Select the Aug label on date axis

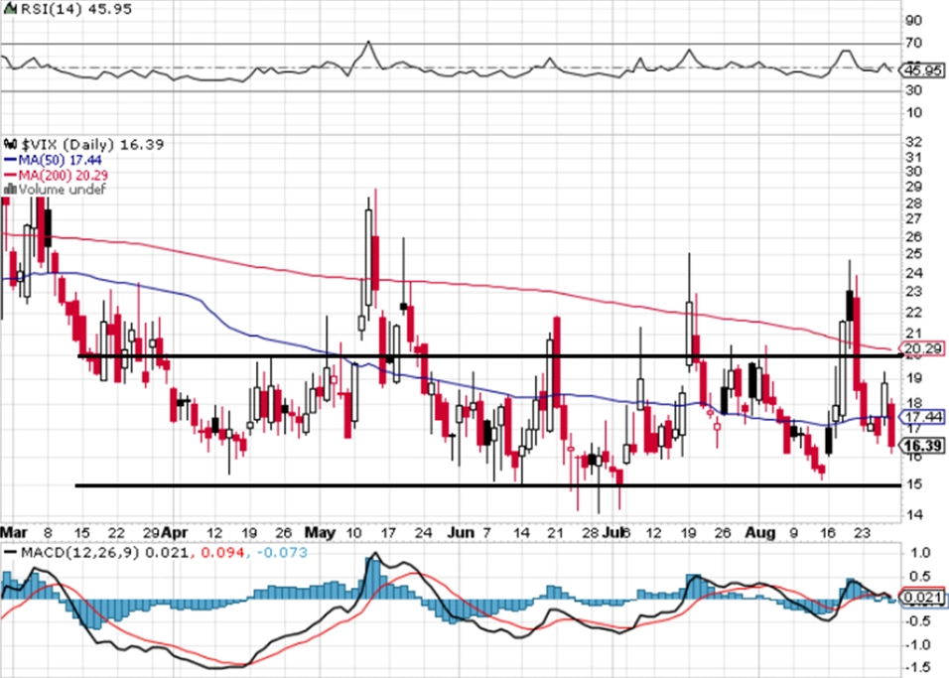coord(759,533)
